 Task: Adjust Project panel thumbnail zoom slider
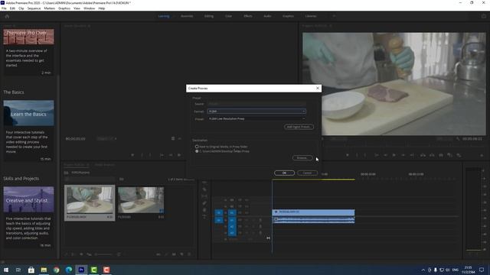[x=103, y=254]
